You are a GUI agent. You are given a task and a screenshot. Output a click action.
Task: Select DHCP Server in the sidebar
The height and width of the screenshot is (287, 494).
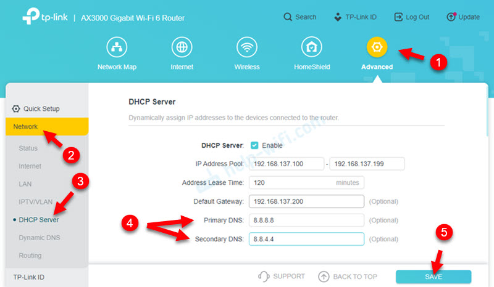tap(40, 220)
